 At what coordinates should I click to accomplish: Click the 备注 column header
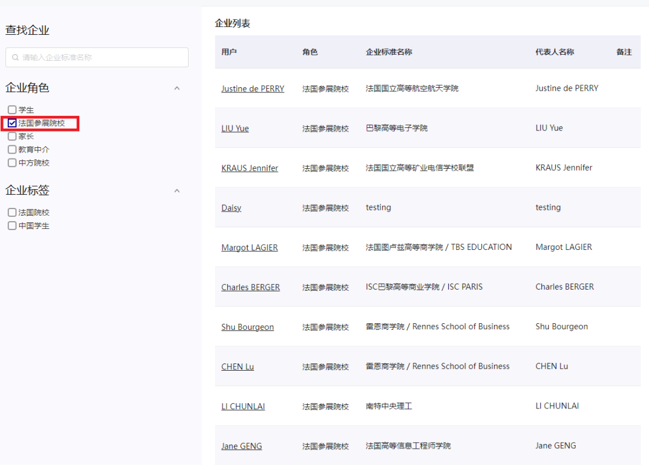click(x=624, y=52)
